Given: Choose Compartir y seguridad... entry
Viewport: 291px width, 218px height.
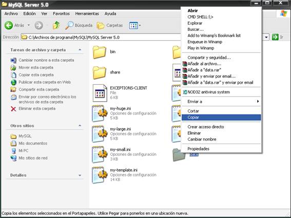Looking at the screenshot, I should [x=221, y=58].
